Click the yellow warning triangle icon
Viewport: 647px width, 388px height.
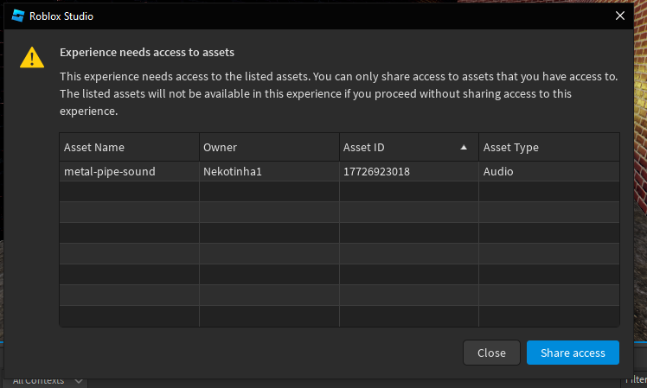pos(32,57)
